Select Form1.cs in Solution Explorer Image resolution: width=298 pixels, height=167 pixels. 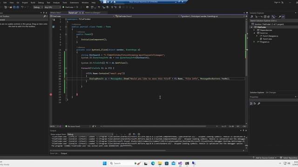264,33
